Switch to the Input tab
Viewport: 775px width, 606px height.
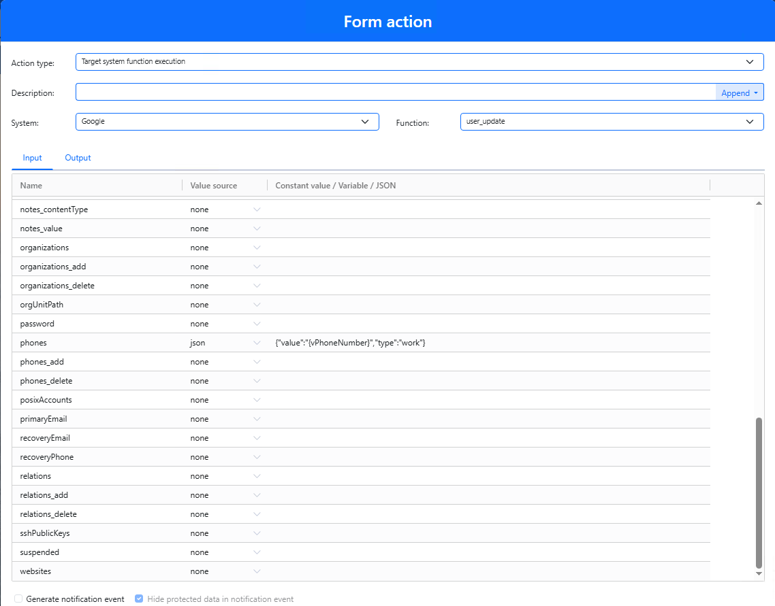point(32,158)
